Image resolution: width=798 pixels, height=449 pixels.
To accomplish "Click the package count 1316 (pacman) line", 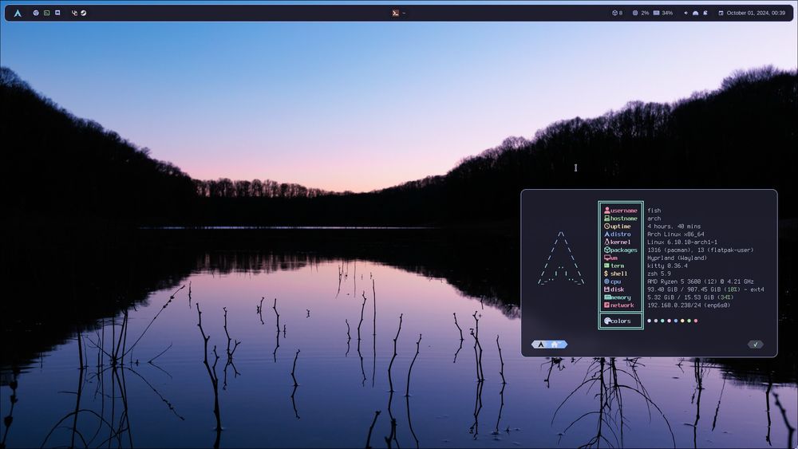I will 701,250.
